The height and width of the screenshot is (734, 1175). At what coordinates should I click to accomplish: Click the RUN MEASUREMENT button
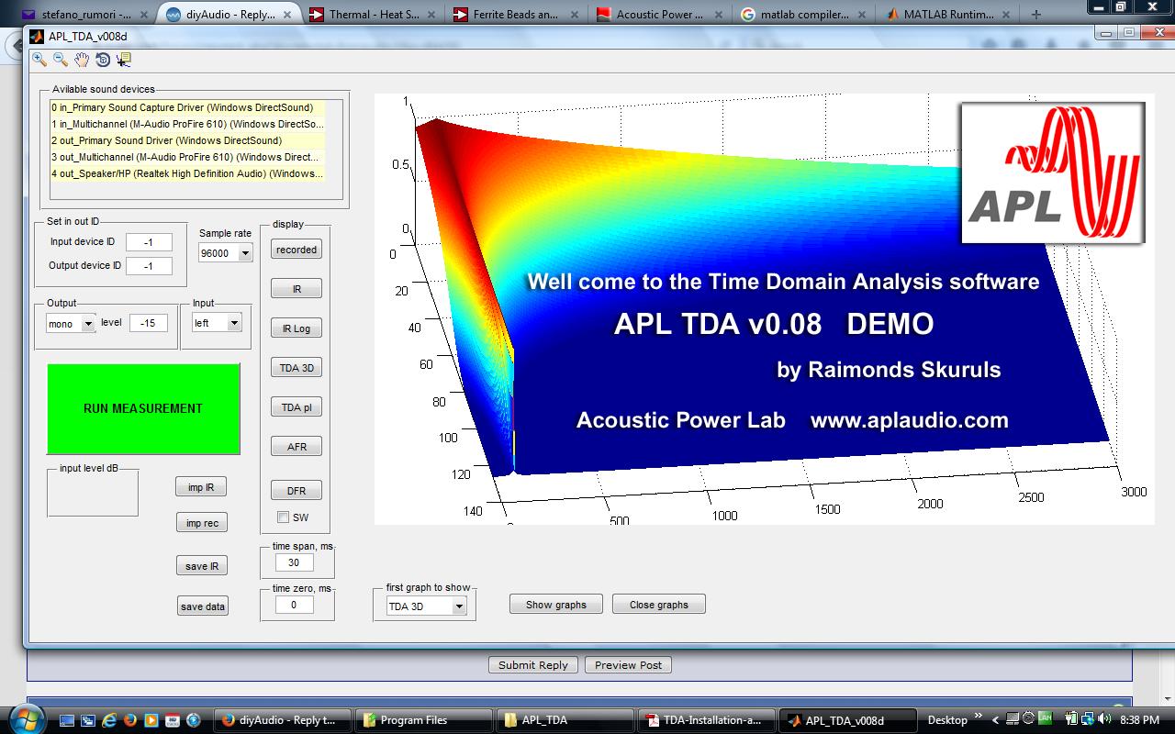click(143, 408)
